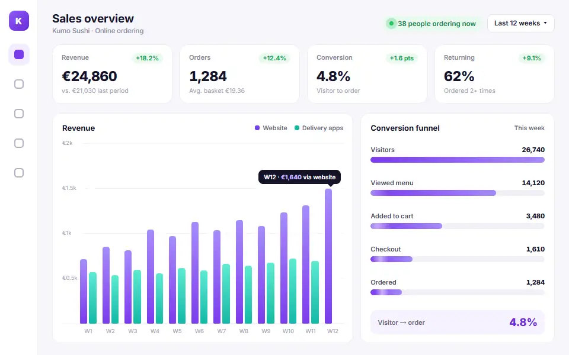Click the W1 purple website bar

click(84, 291)
